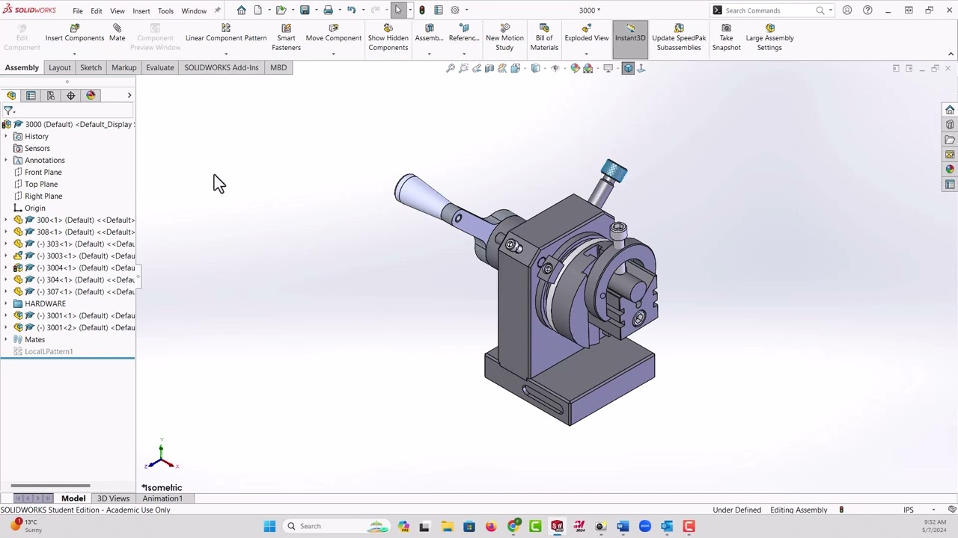Screen dimensions: 958x538
Task: Open Display Style dropdown arrow
Action: tap(543, 68)
